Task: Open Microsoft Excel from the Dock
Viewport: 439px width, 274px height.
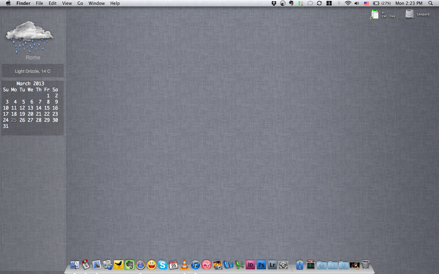Action: (x=239, y=265)
